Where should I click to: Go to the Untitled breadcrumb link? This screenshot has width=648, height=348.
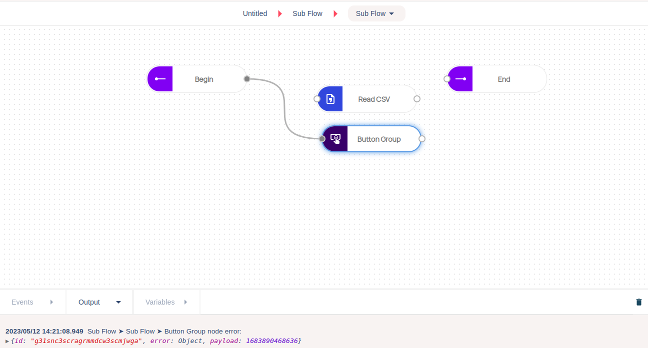pos(255,13)
